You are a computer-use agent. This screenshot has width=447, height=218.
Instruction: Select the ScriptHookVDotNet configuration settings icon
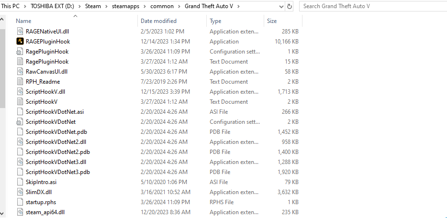[x=20, y=122]
